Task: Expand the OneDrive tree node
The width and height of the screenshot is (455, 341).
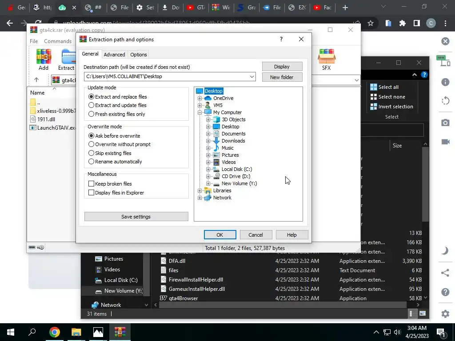Action: coord(200,98)
